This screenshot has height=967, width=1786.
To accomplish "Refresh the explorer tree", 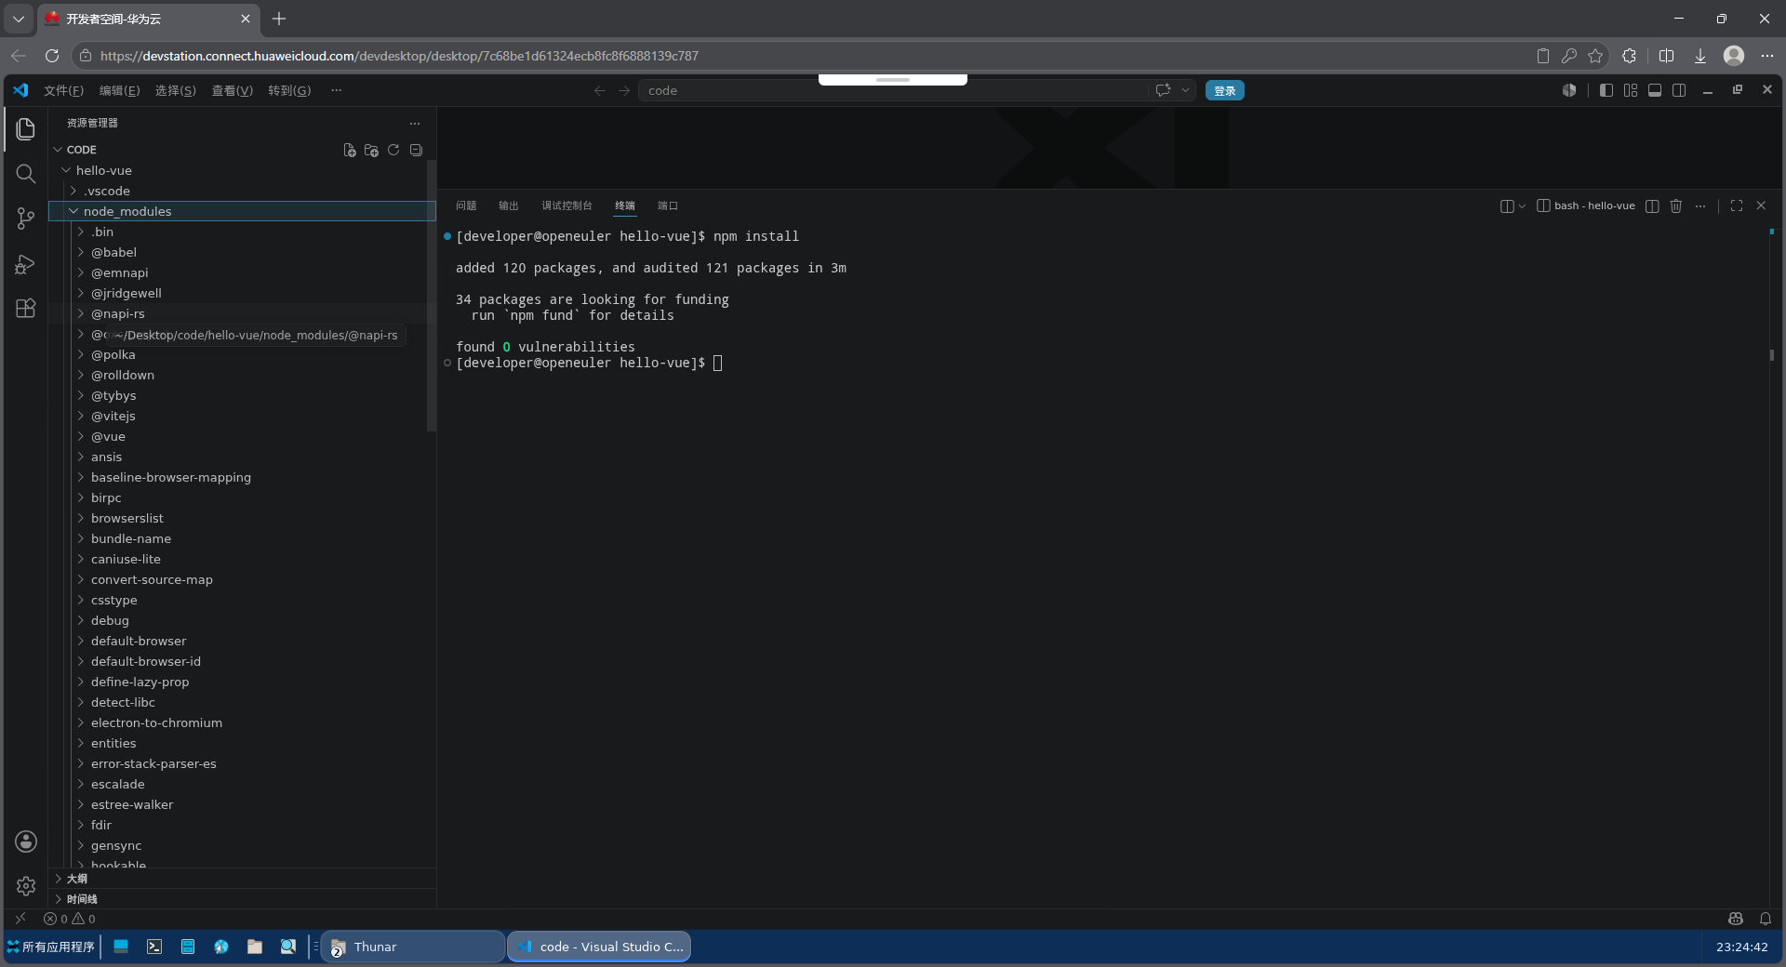I will point(393,150).
